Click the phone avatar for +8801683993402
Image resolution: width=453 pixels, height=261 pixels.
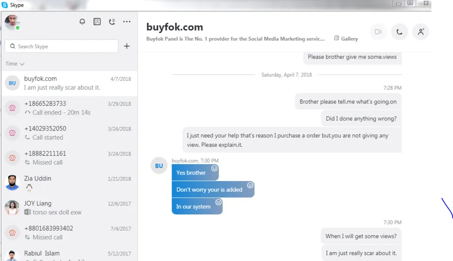point(12,233)
